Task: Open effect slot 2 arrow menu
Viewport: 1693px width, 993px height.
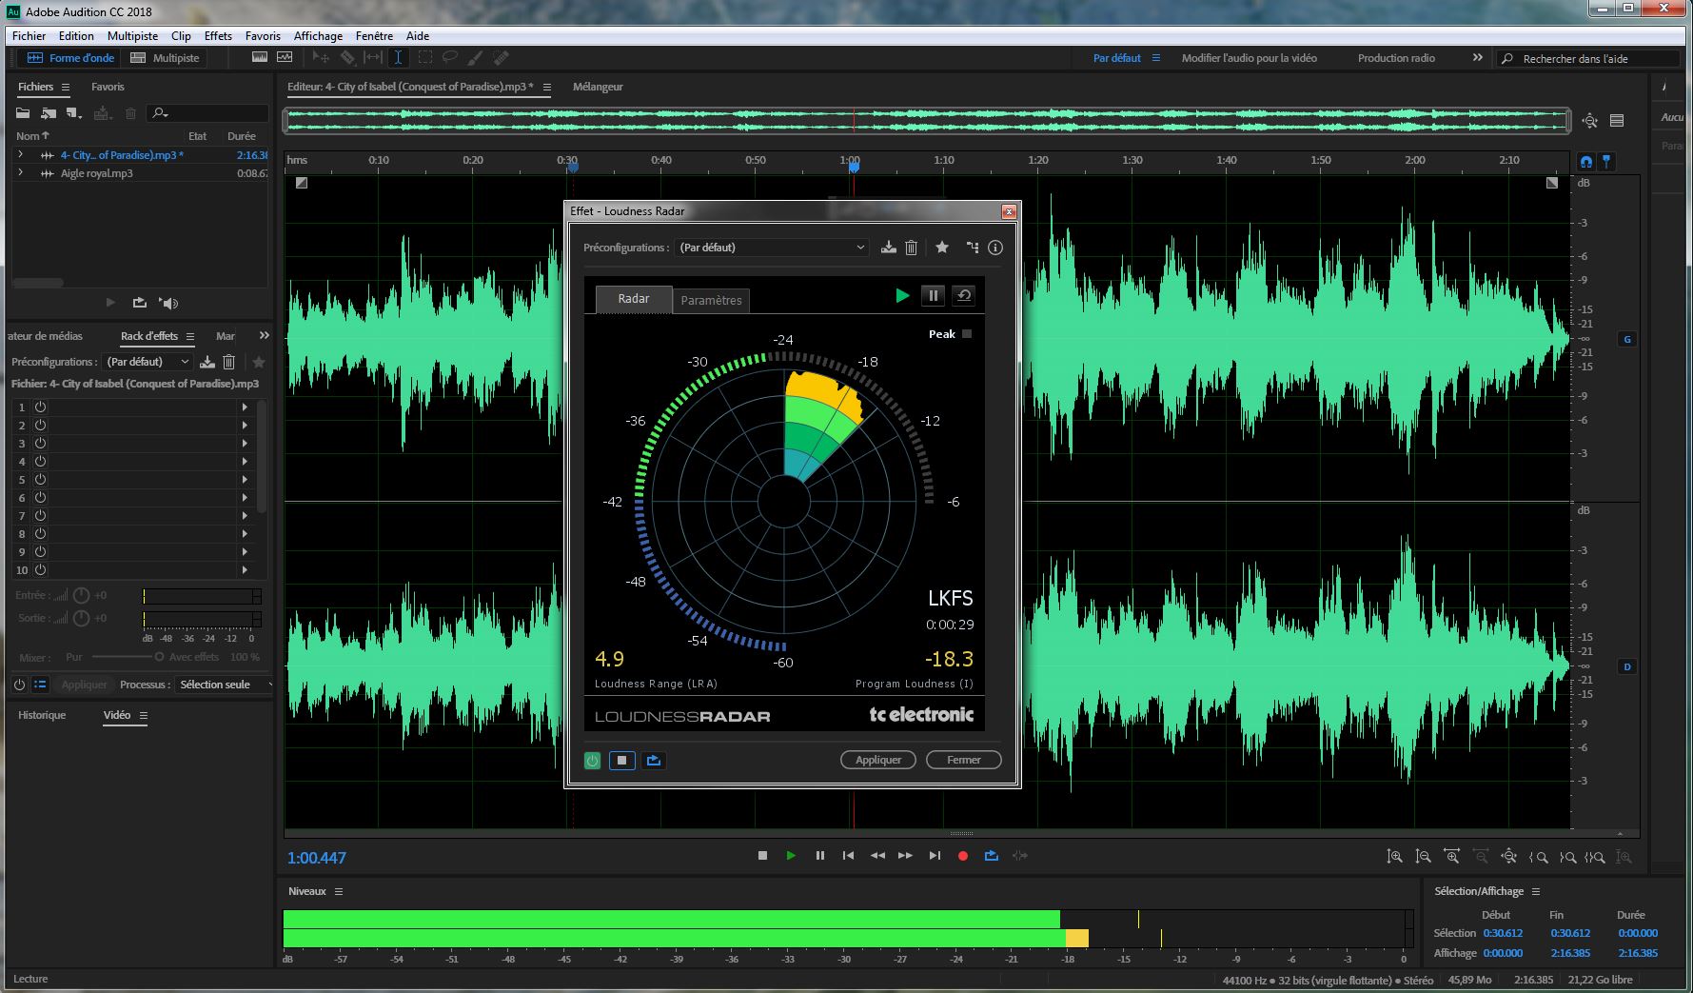Action: [245, 425]
